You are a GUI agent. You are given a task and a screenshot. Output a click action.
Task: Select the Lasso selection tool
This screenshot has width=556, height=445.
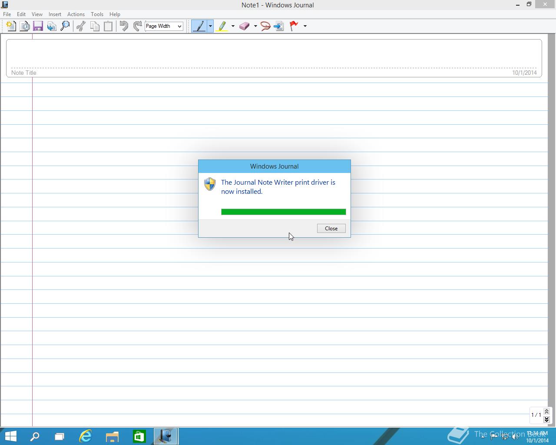pyautogui.click(x=265, y=26)
